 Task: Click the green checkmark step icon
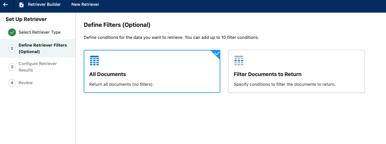(x=12, y=32)
